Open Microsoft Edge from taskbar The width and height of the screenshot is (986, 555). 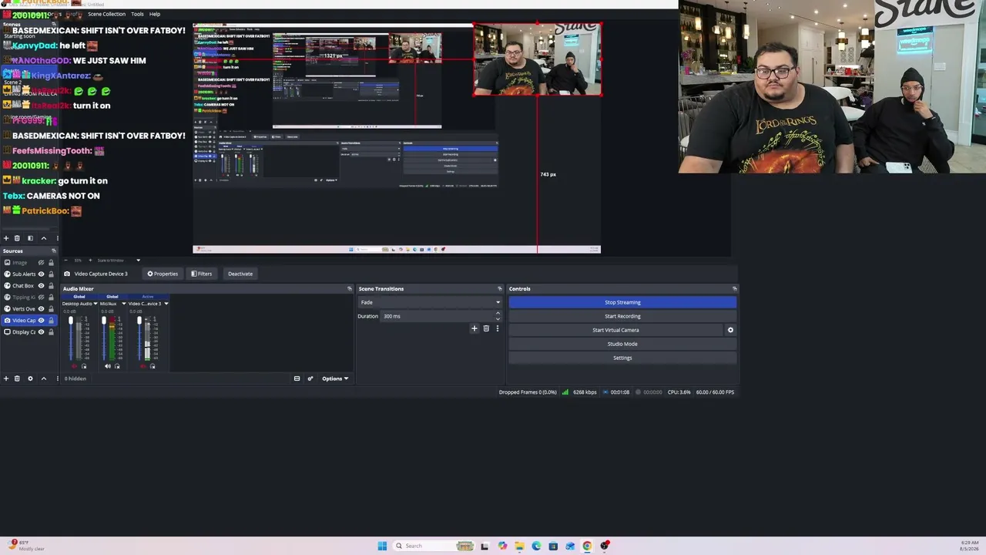536,546
